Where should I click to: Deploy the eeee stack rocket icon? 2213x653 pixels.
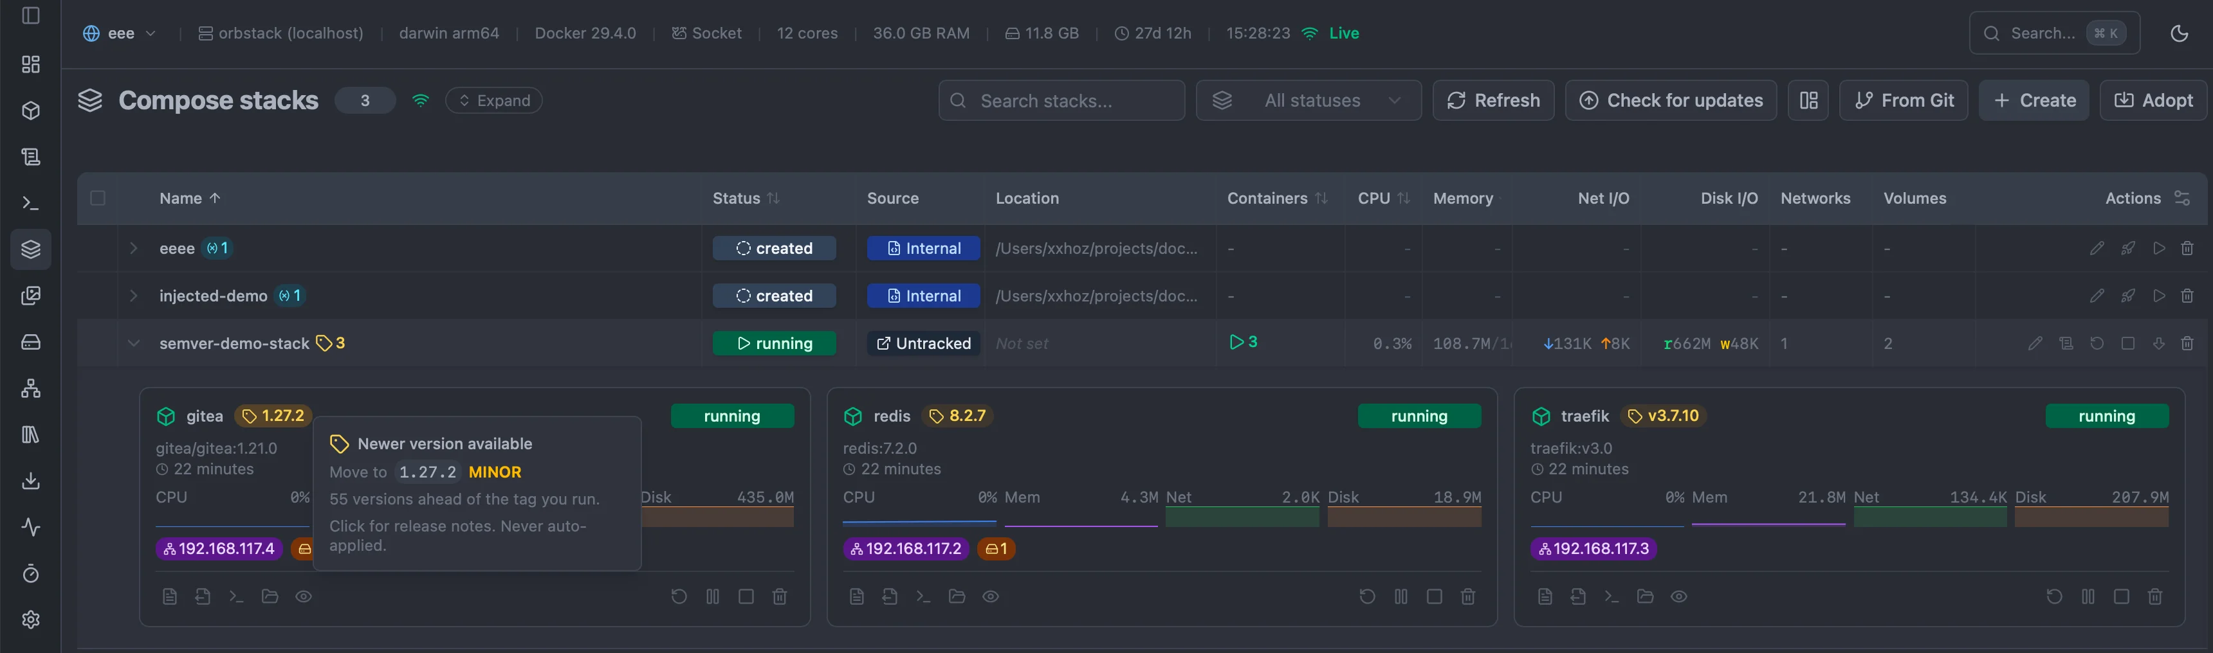tap(2128, 248)
